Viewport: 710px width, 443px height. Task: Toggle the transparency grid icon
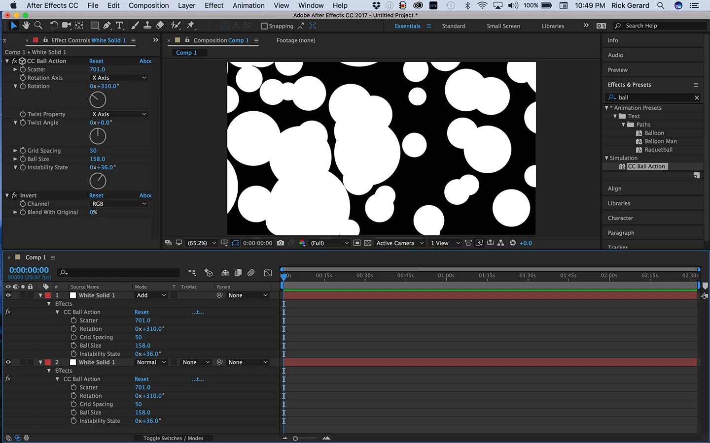pyautogui.click(x=368, y=243)
